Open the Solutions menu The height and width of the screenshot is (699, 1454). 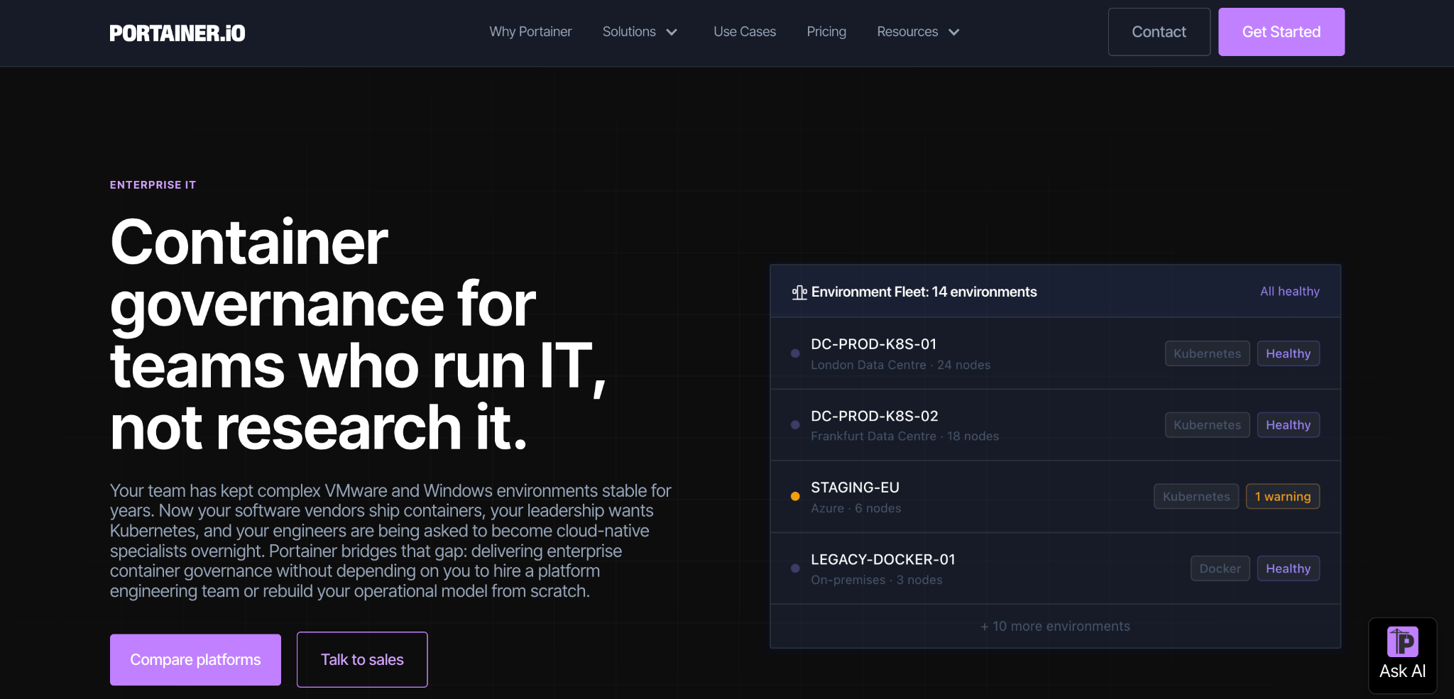click(x=629, y=32)
